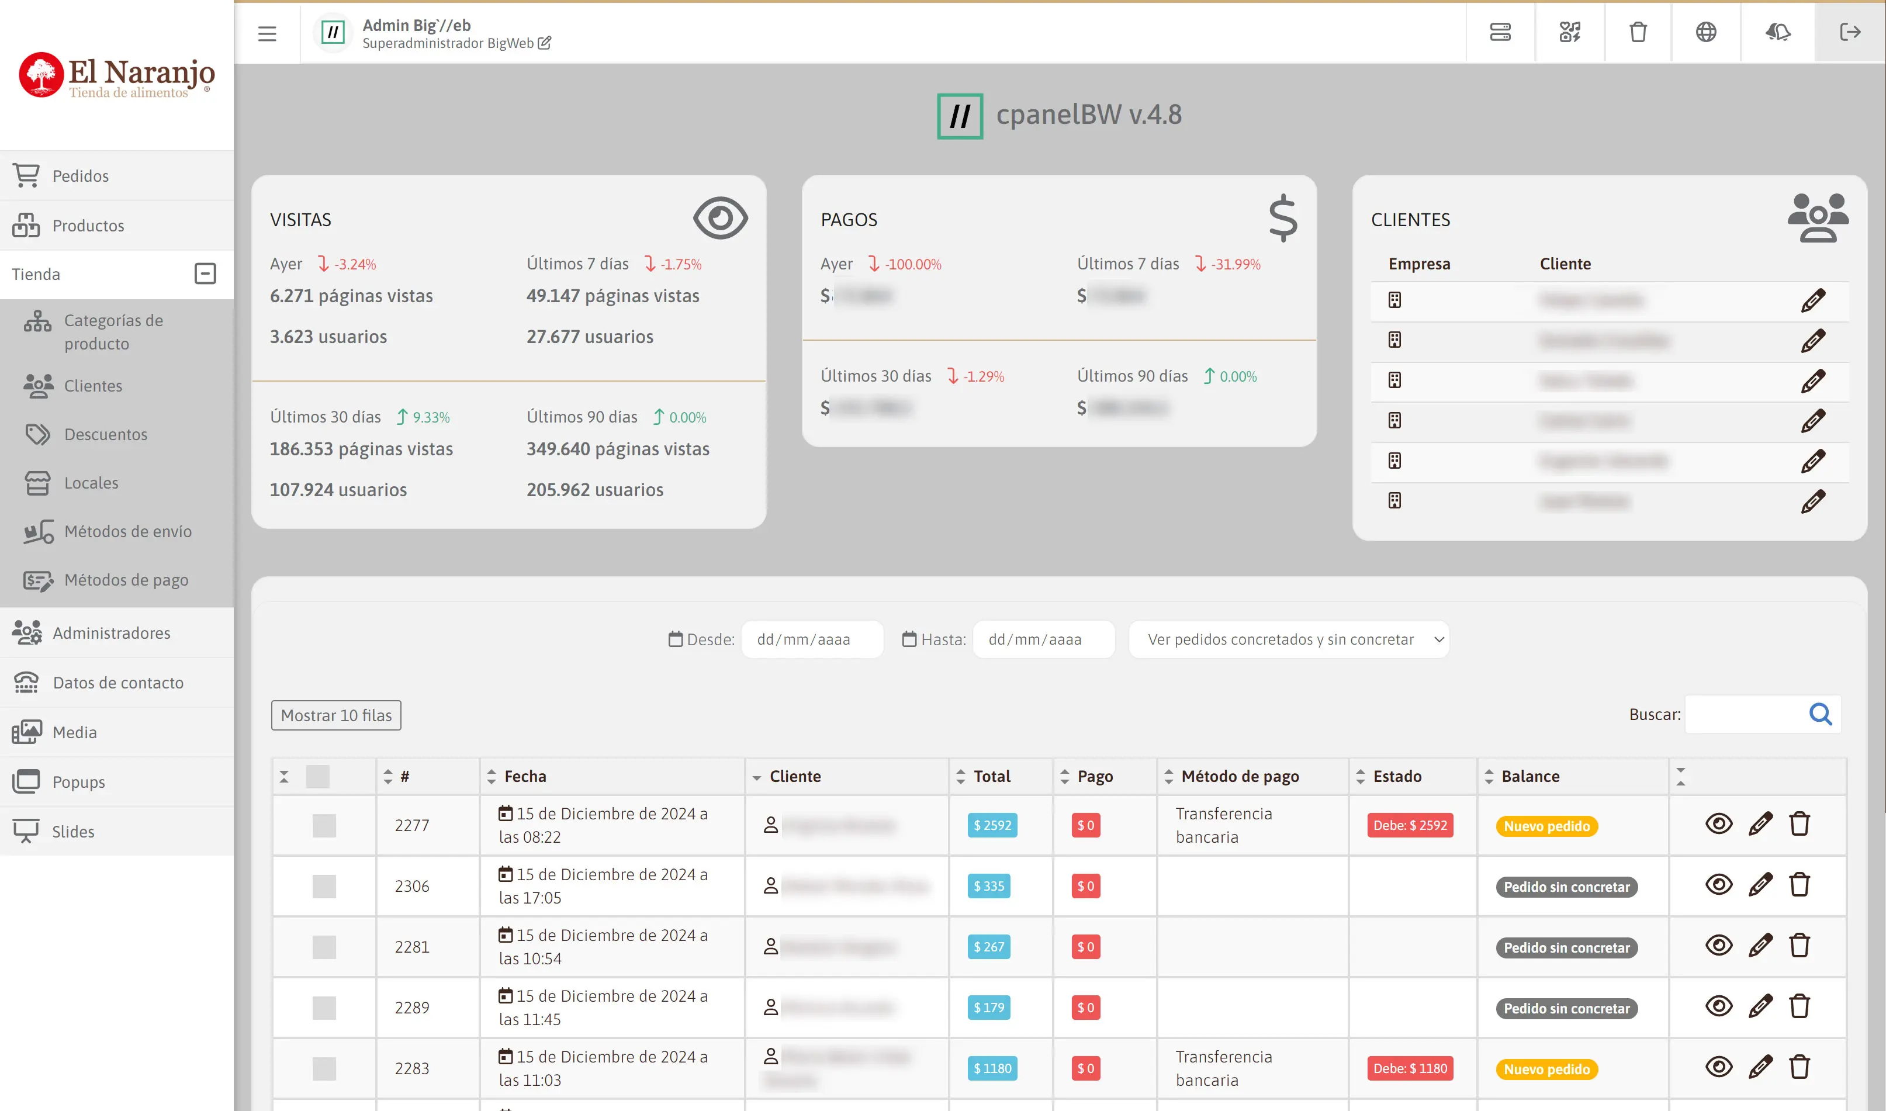This screenshot has width=1886, height=1111.
Task: Tick the checkbox for order 2289
Action: point(323,1008)
